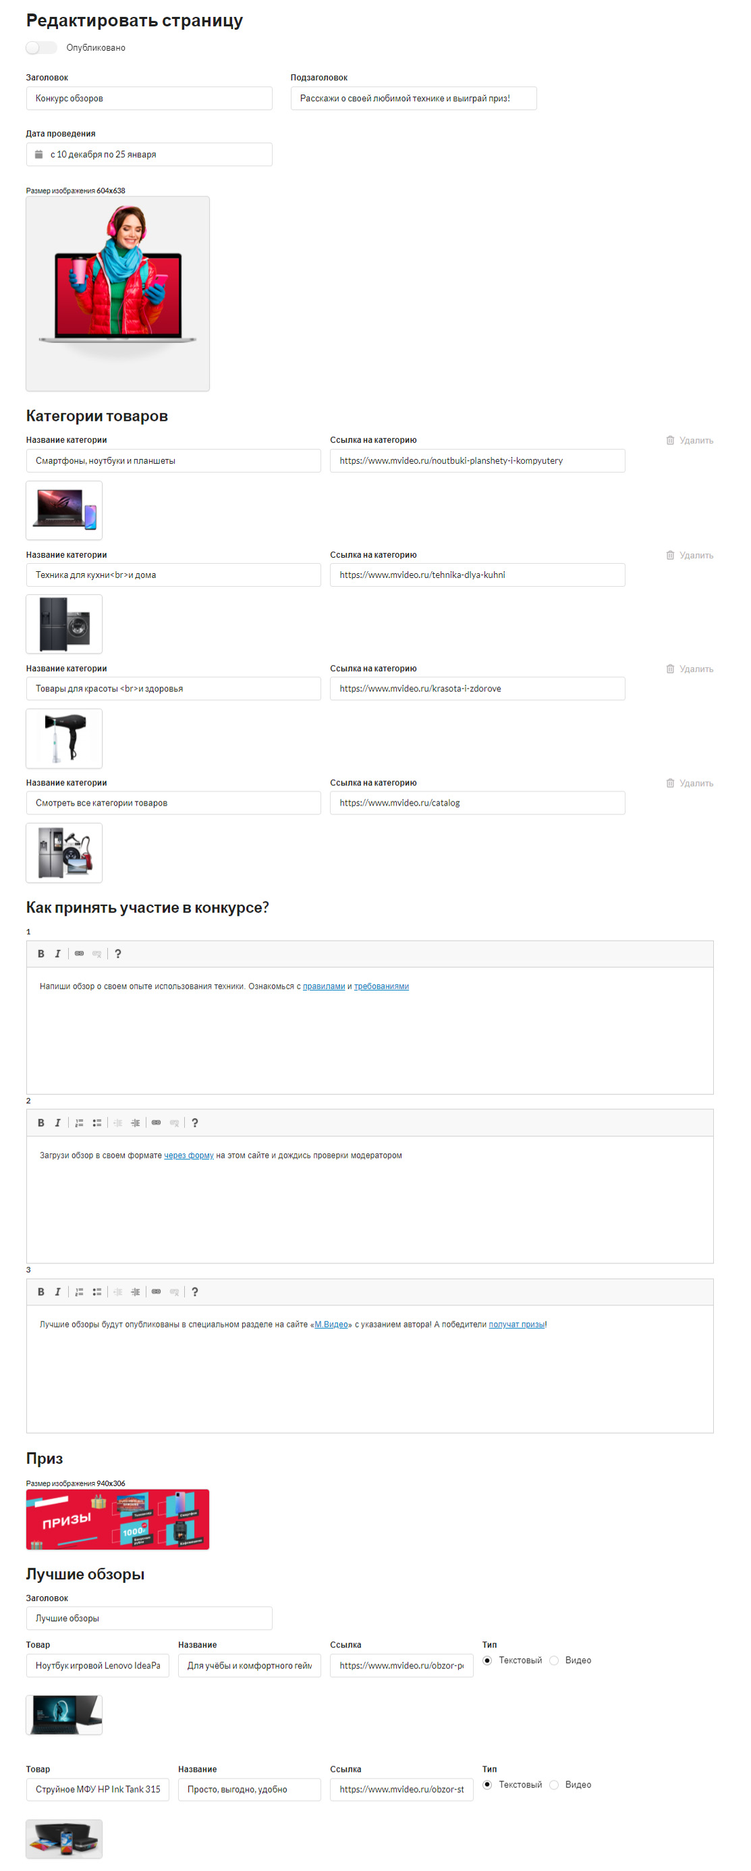751x1871 pixels.
Task: Select Видео type for Lenovo IdeaPad review
Action: (555, 1660)
